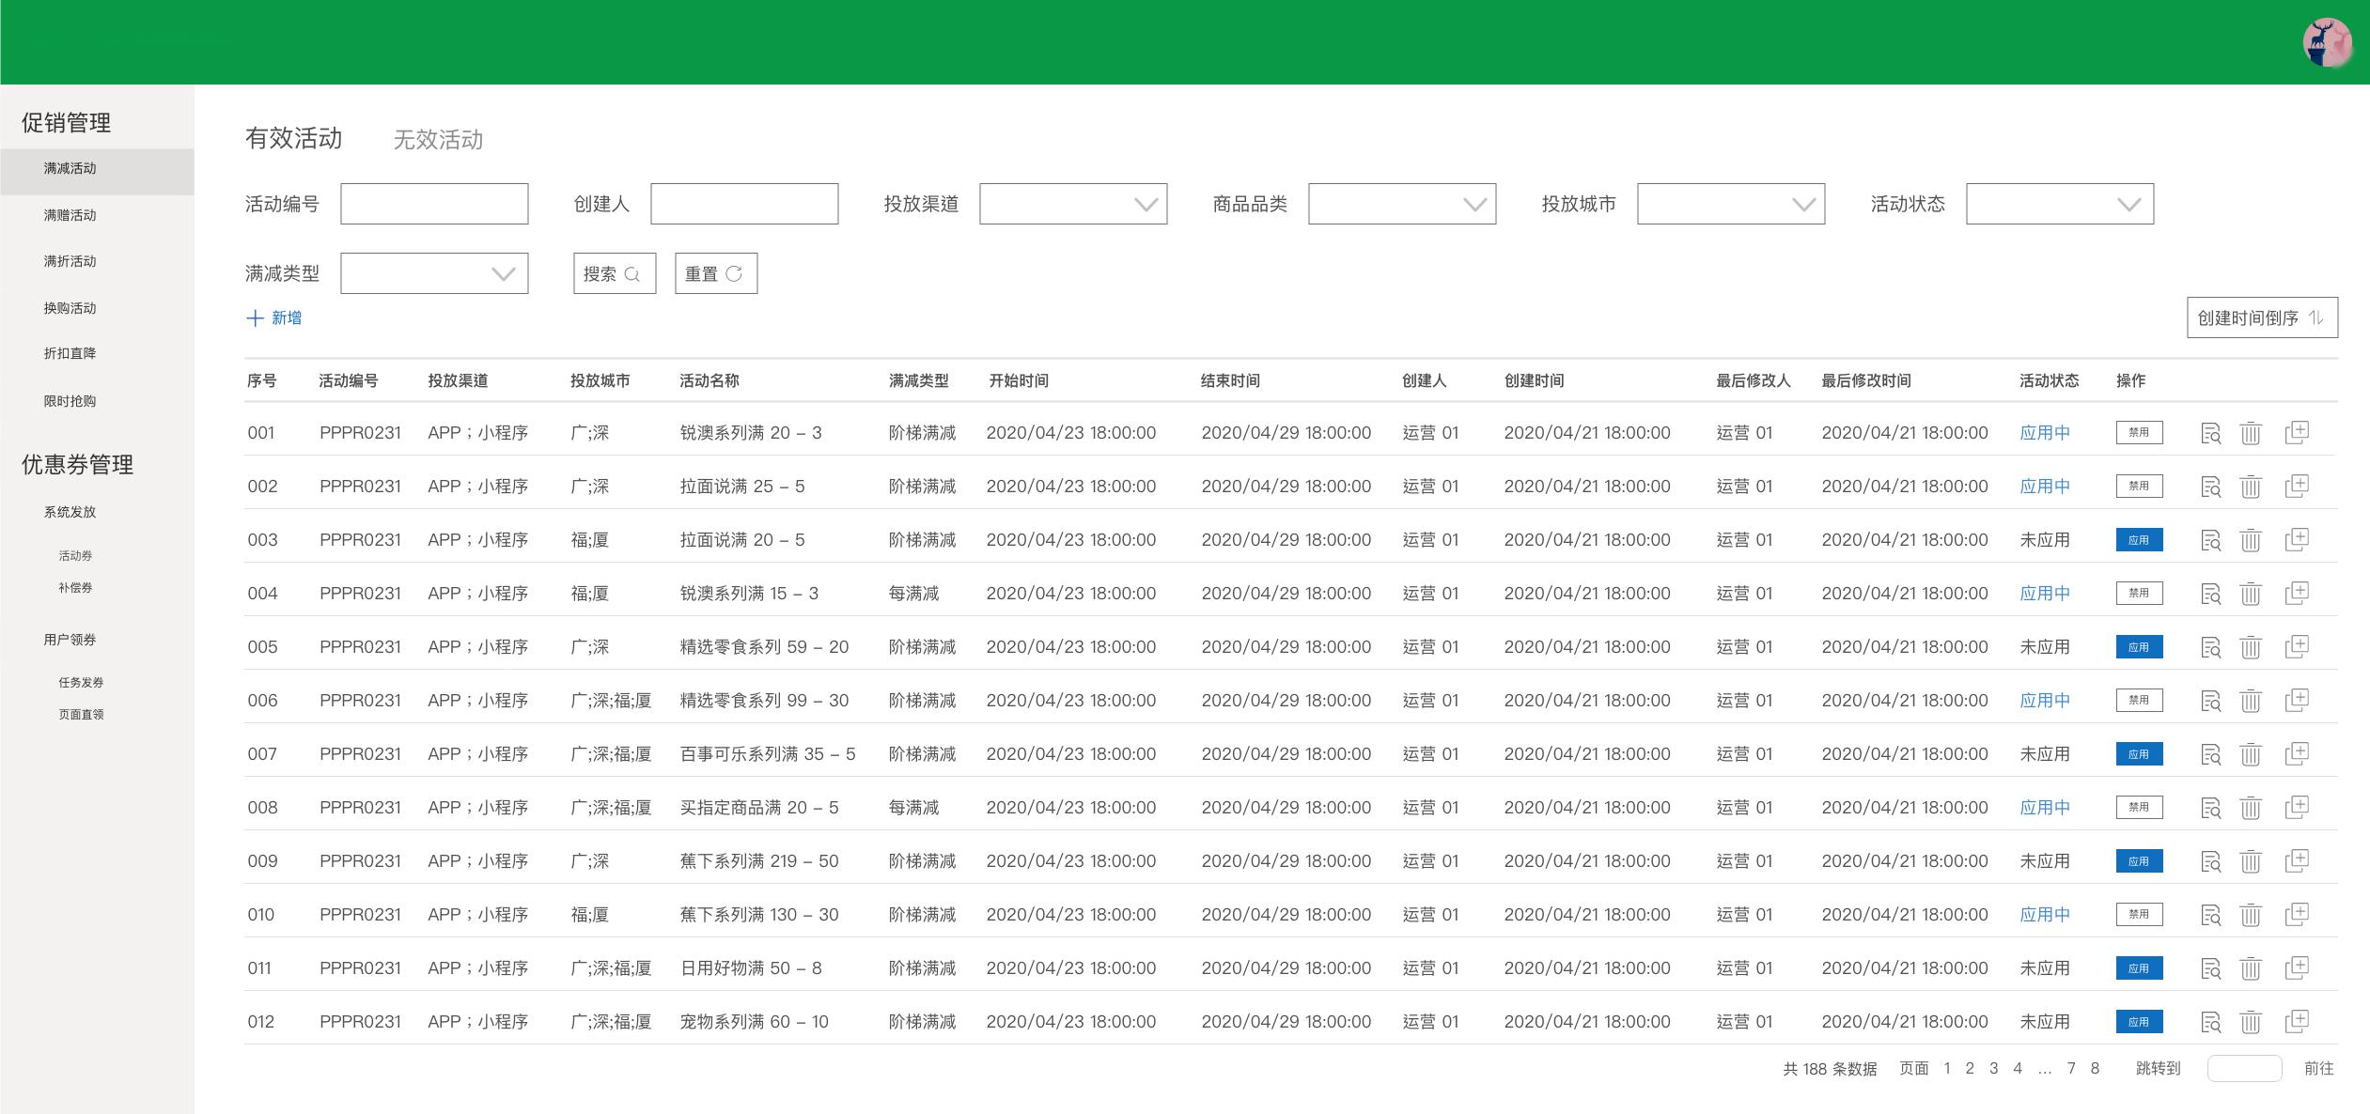The image size is (2370, 1114).
Task: Disable activity 002 with 禁用 button
Action: (2140, 487)
